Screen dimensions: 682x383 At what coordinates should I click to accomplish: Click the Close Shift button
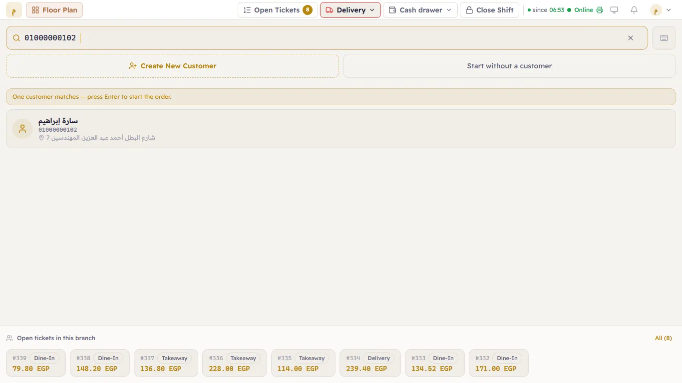[489, 10]
